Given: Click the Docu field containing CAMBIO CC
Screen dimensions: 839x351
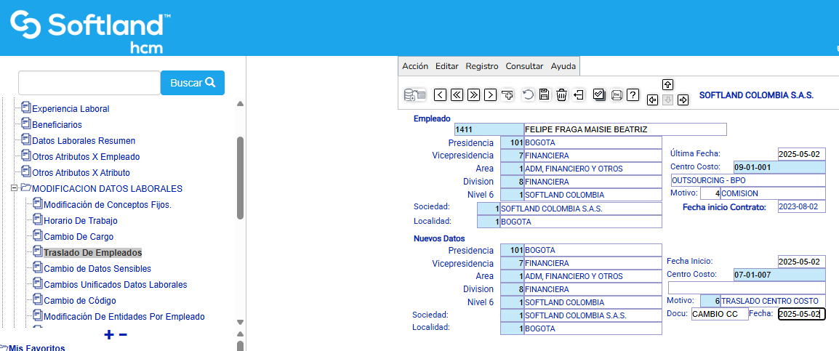Looking at the screenshot, I should [718, 314].
